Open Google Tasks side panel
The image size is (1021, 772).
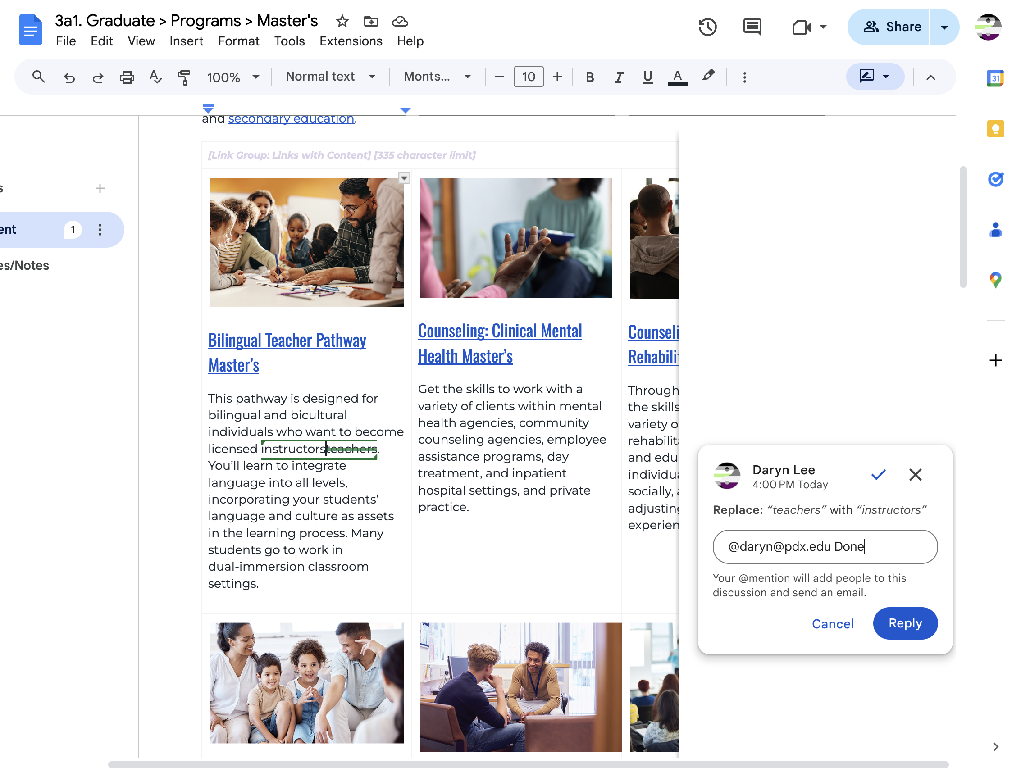tap(995, 179)
